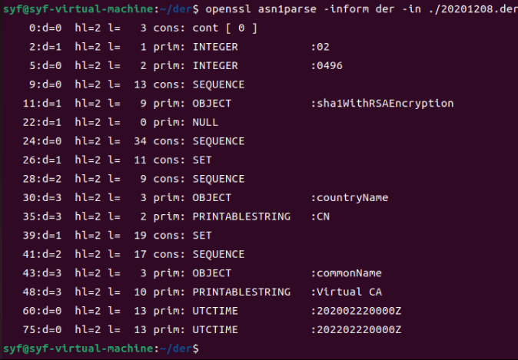Screen dimensions: 518x360
Task: Click the SEQUENCE entry at offset 41
Action: coord(220,254)
